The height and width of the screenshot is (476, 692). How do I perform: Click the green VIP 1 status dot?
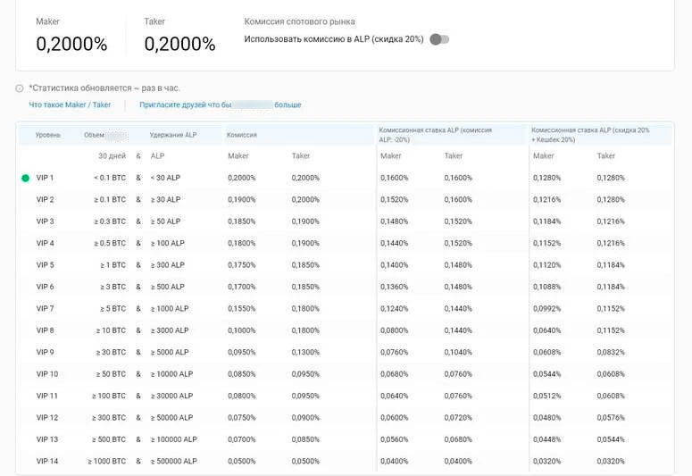pyautogui.click(x=25, y=178)
